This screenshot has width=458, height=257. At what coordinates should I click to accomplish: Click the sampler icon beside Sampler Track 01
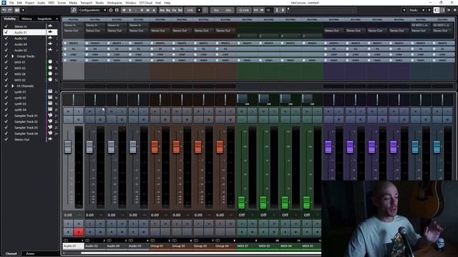point(50,116)
